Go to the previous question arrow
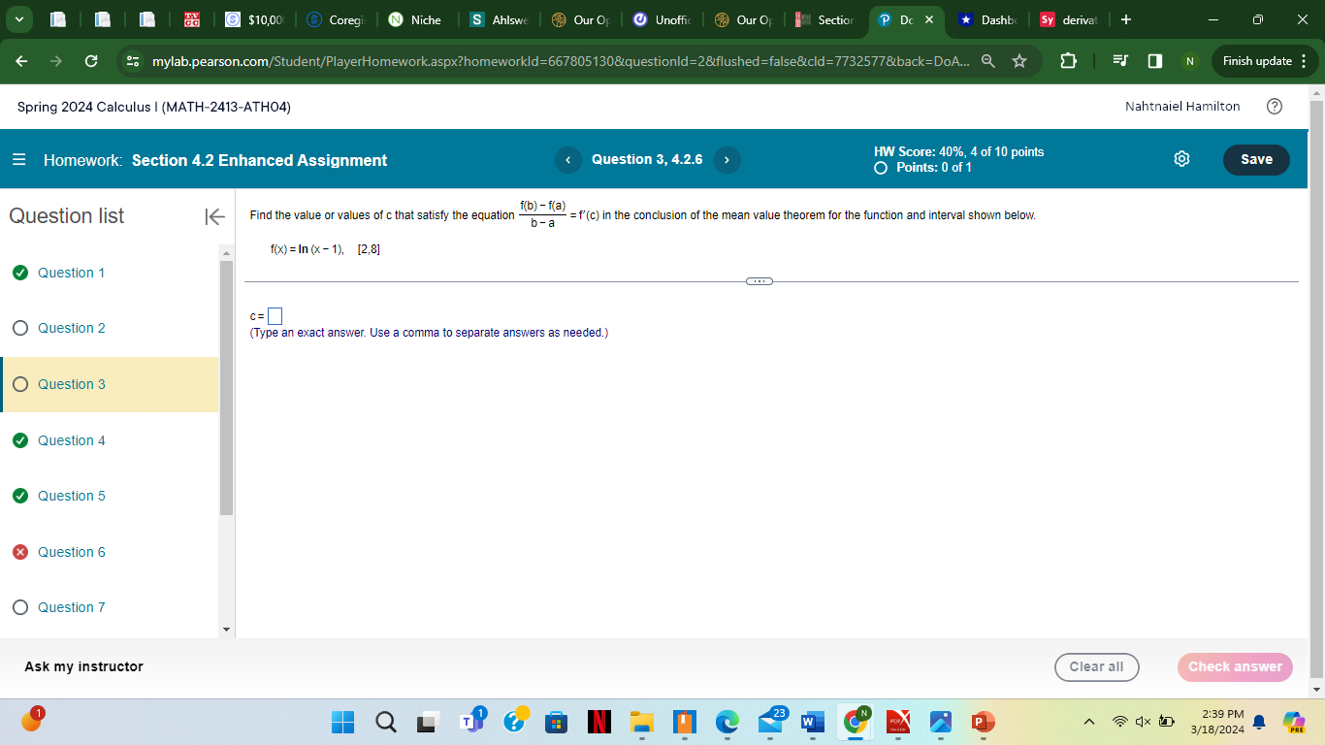1325x745 pixels. (568, 160)
